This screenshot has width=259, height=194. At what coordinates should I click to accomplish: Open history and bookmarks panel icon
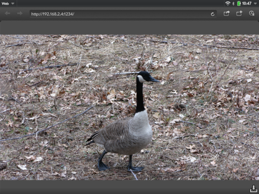coord(252,13)
